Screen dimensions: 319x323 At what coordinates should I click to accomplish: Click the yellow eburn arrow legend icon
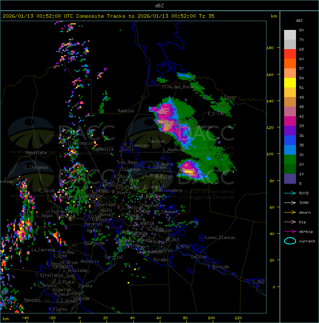[290, 213]
